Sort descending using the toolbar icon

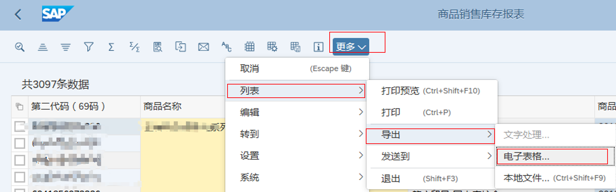coord(66,47)
